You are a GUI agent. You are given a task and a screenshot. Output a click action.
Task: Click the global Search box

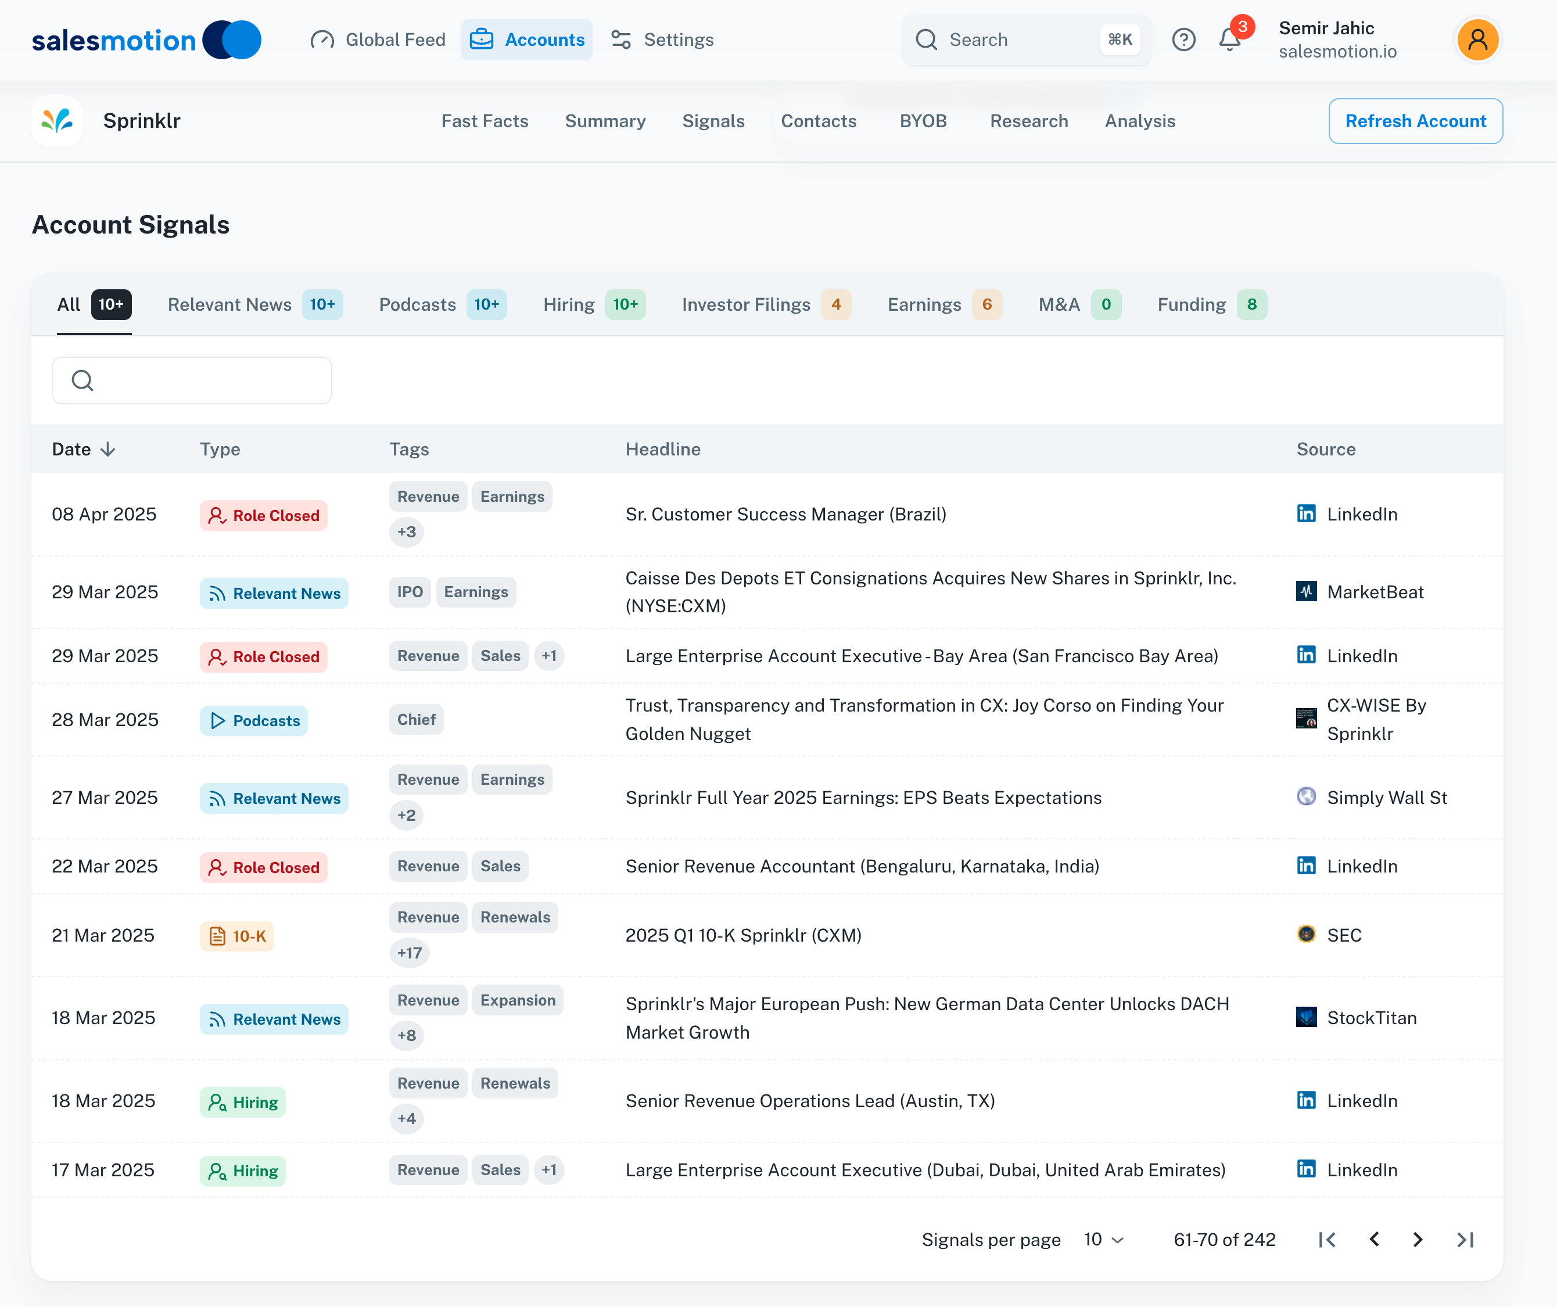pos(1027,40)
